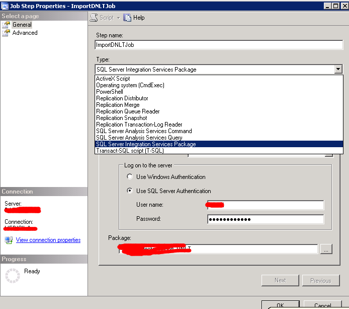Close the Job Step Properties window
The height and width of the screenshot is (309, 349).
[x=344, y=6]
